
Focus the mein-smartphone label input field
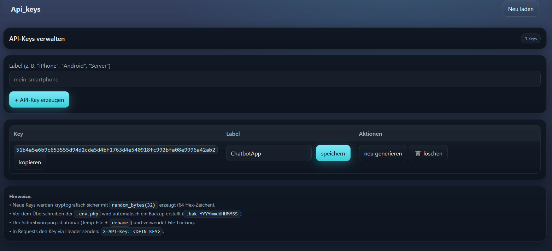(275, 79)
